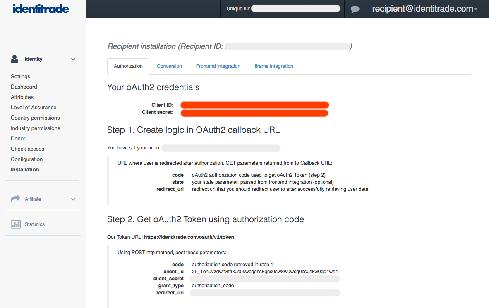Click the client_id value starting 29_1eh0vzdwh

265,272
